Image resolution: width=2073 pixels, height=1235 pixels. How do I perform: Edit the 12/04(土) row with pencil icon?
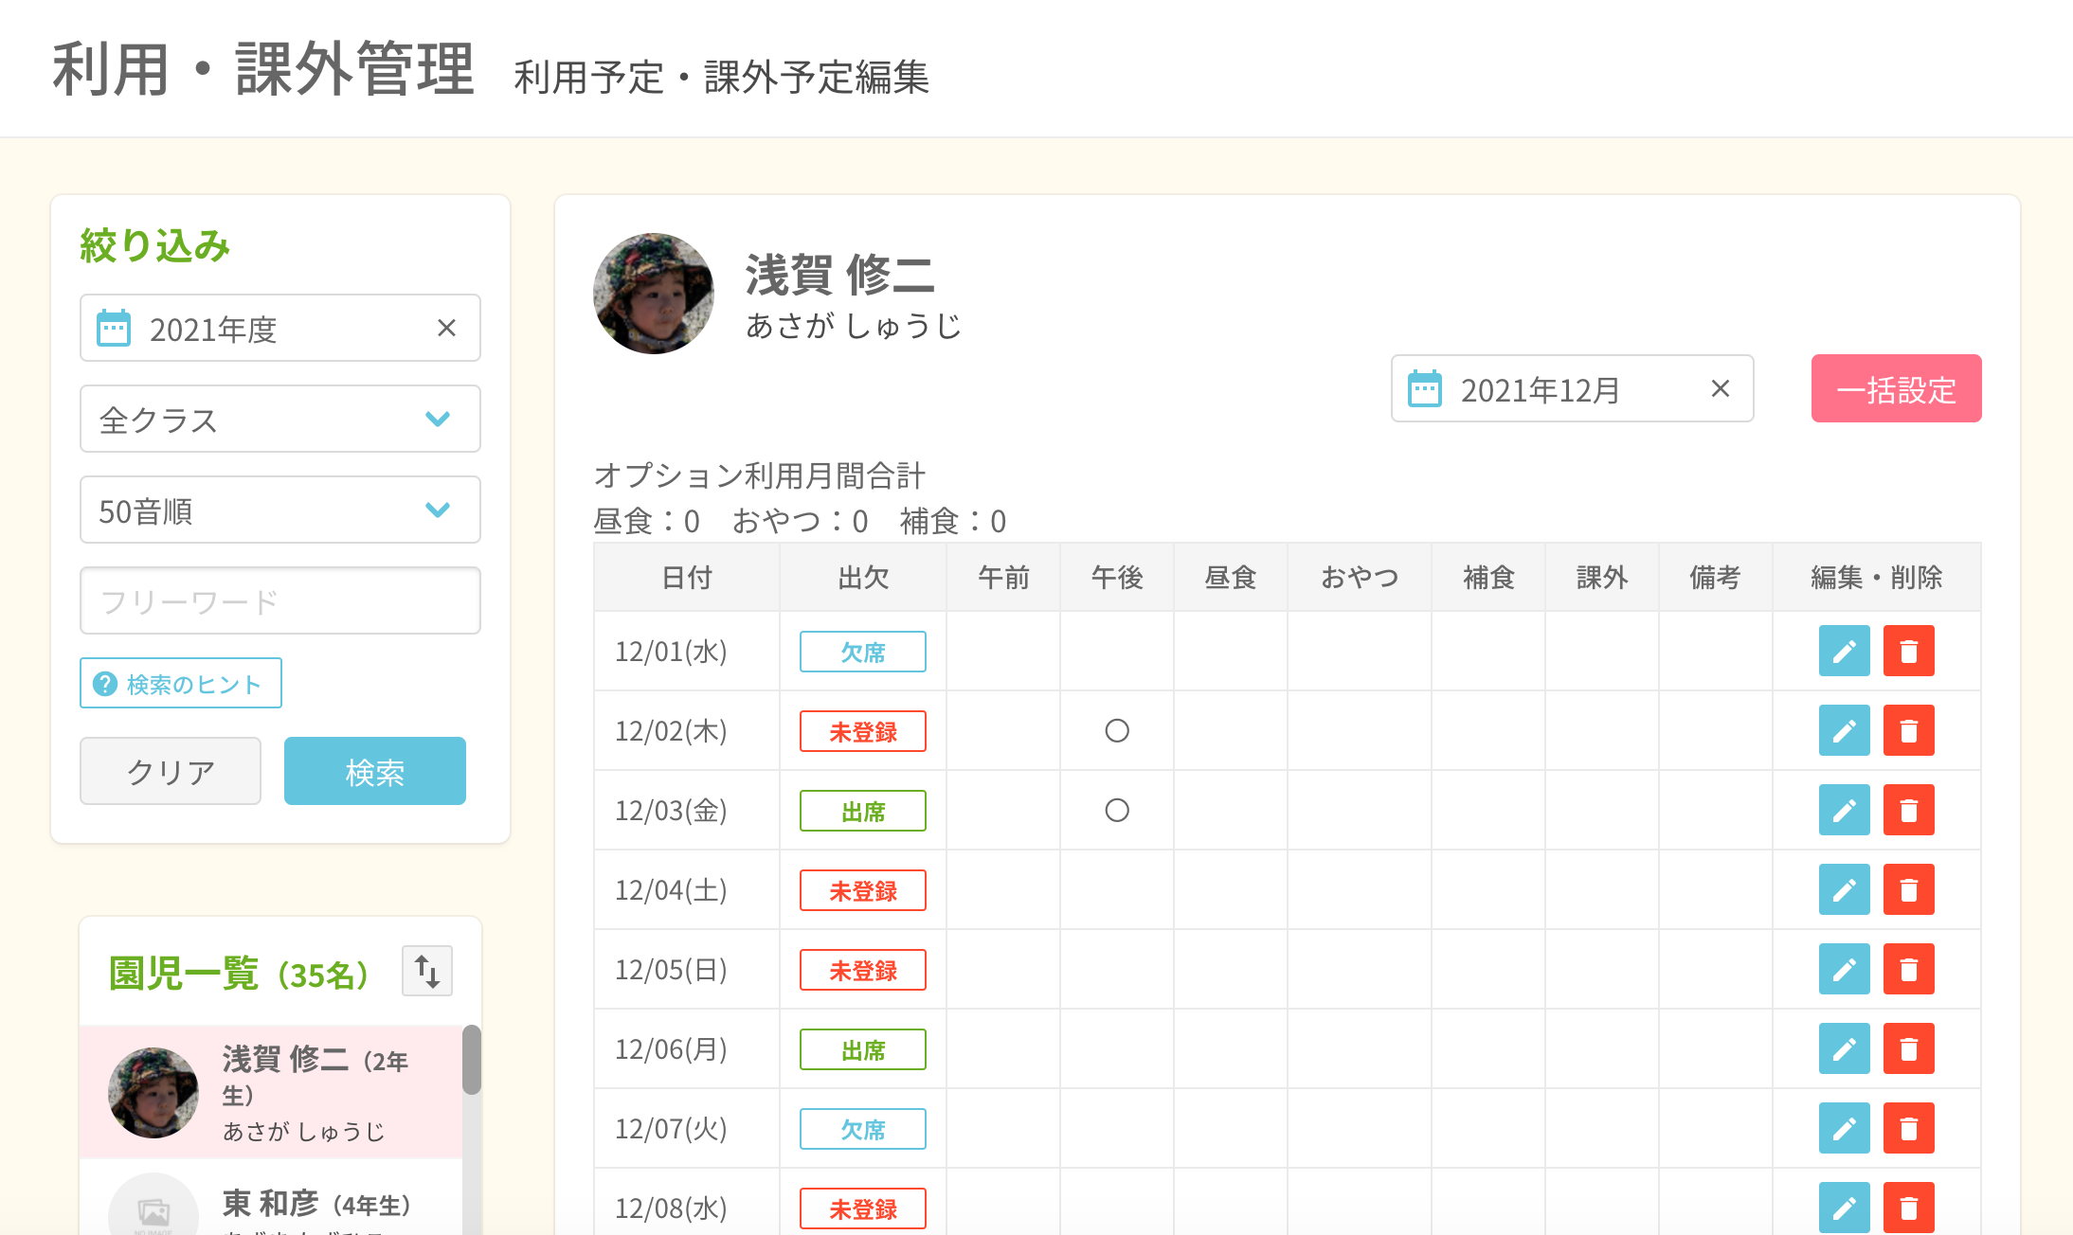pos(1844,889)
